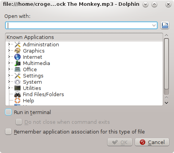
Task: Select the Multimedia tree row label
Action: 37,63
